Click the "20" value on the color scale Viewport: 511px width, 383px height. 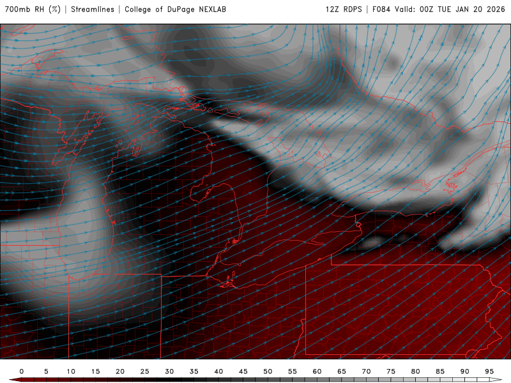(120, 372)
